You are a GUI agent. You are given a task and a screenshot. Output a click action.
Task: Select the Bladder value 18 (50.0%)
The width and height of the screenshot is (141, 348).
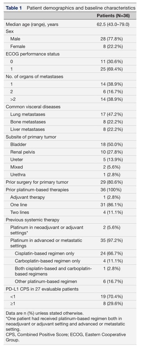coord(111,144)
